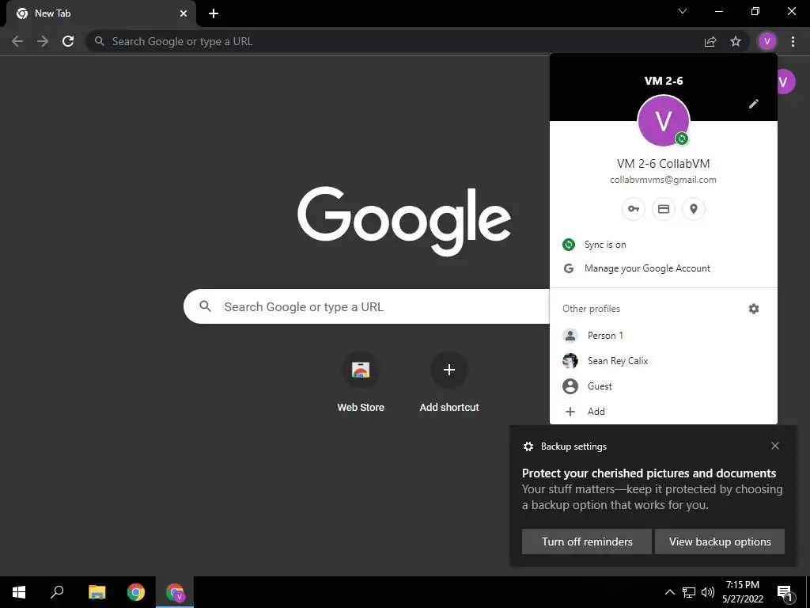Screen dimensions: 810x608
Task: Open Manage your Google Account
Action: pos(664,268)
